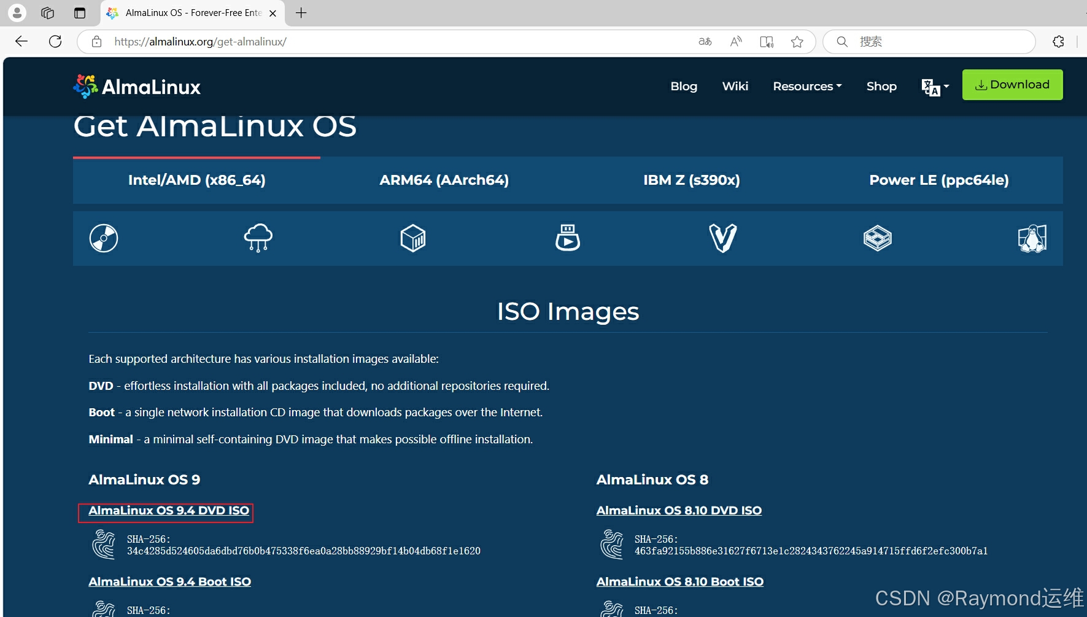The height and width of the screenshot is (617, 1087).
Task: Click the green Download button
Action: pos(1012,85)
